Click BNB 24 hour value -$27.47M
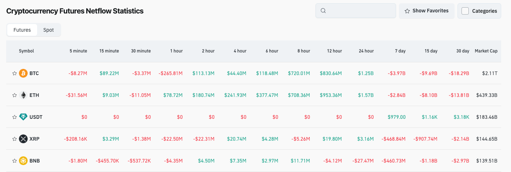 pyautogui.click(x=363, y=161)
